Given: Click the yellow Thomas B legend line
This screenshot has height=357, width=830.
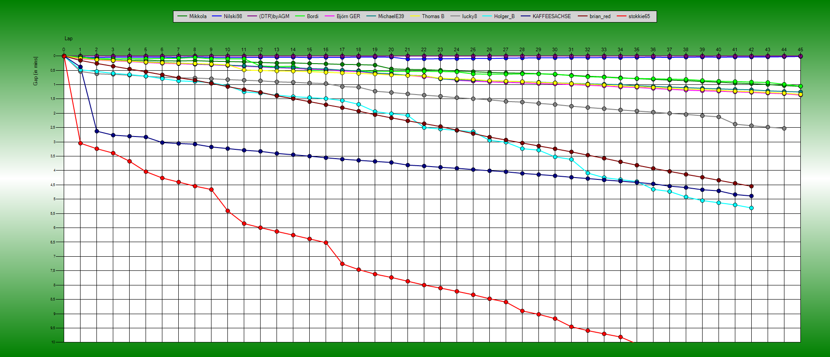Looking at the screenshot, I should (x=415, y=16).
